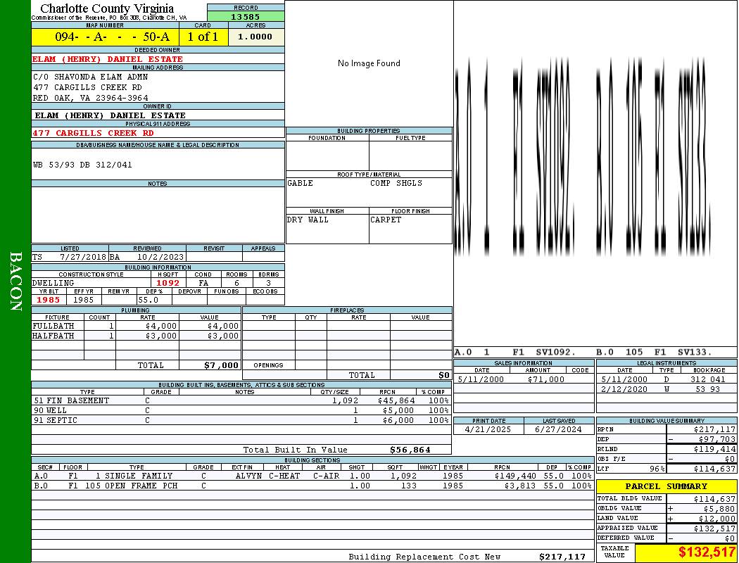739x563 pixels.
Task: Click the sales date 5/11/2000
Action: 481,379
